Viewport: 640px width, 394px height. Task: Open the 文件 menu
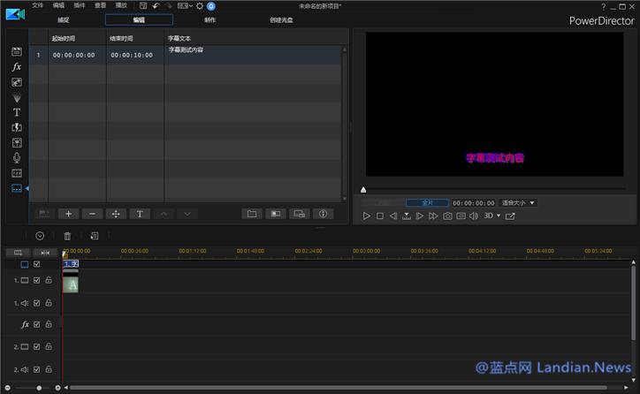[37, 5]
